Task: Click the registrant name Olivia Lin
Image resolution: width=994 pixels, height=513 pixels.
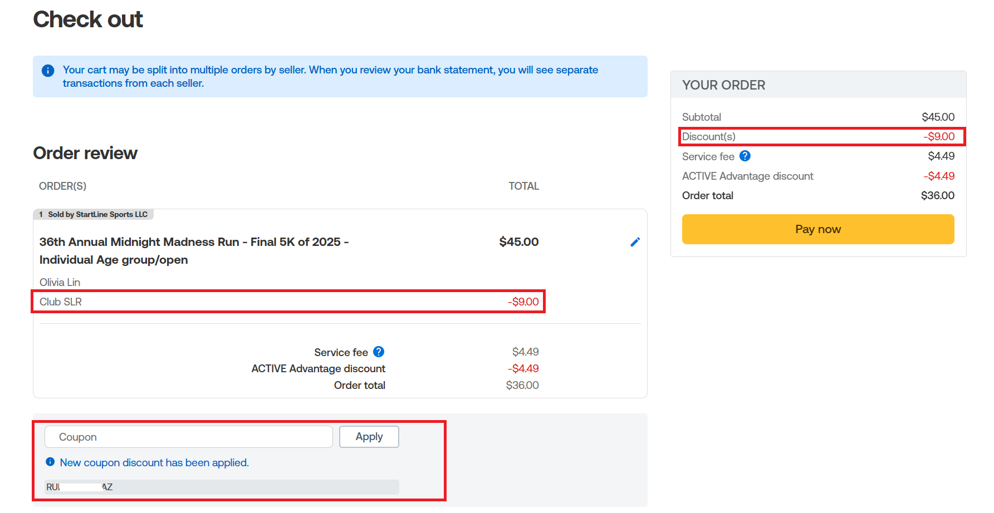Action: 60,282
